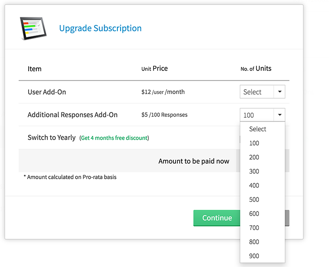Open the User Add-On units dropdown
The height and width of the screenshot is (267, 329).
click(257, 92)
